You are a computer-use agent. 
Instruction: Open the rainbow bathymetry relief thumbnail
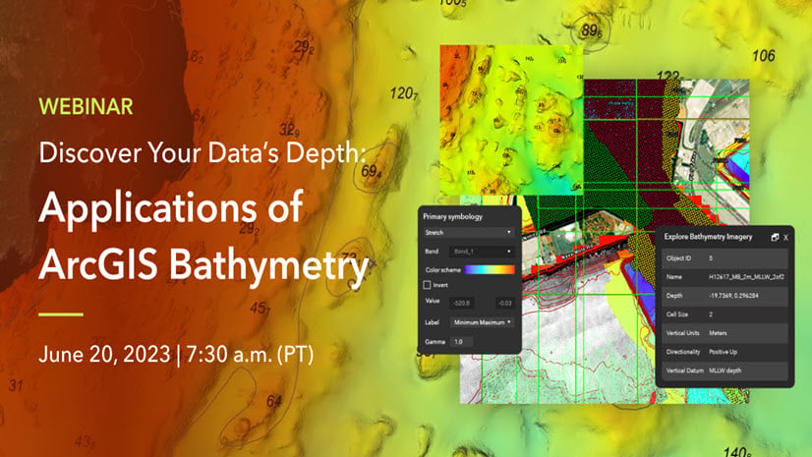pyautogui.click(x=511, y=120)
